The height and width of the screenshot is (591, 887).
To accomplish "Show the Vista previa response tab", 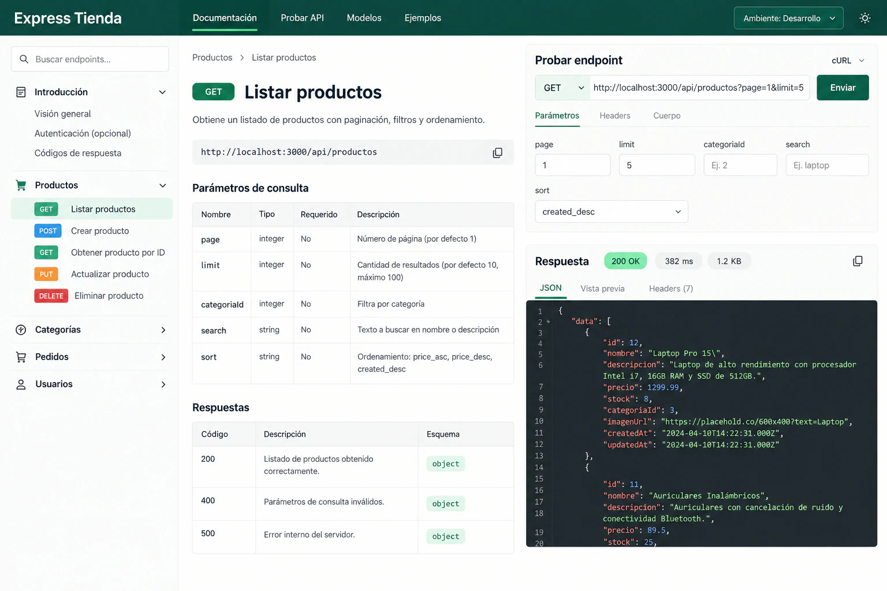I will pyautogui.click(x=602, y=289).
